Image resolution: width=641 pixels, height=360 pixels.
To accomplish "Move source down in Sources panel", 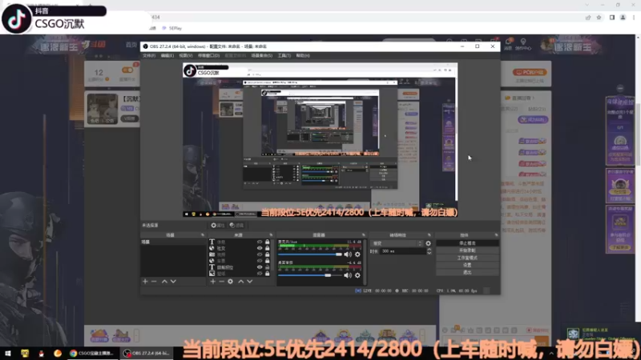I will tap(250, 282).
